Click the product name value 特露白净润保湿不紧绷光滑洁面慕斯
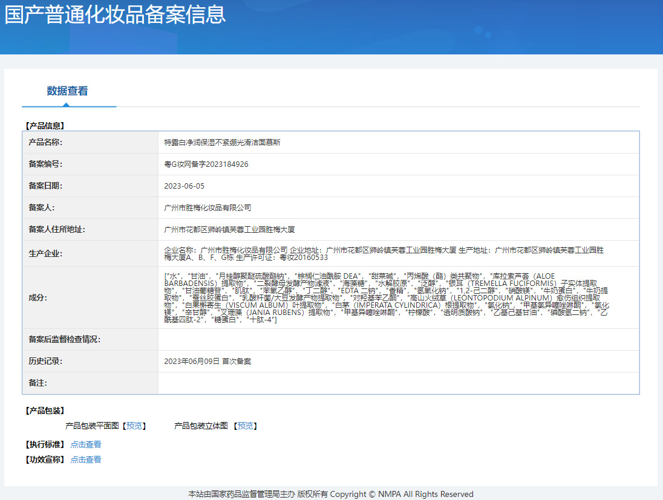 click(222, 143)
